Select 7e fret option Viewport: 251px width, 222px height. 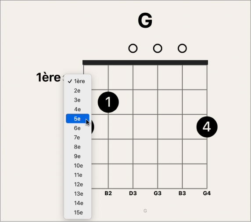[78, 137]
